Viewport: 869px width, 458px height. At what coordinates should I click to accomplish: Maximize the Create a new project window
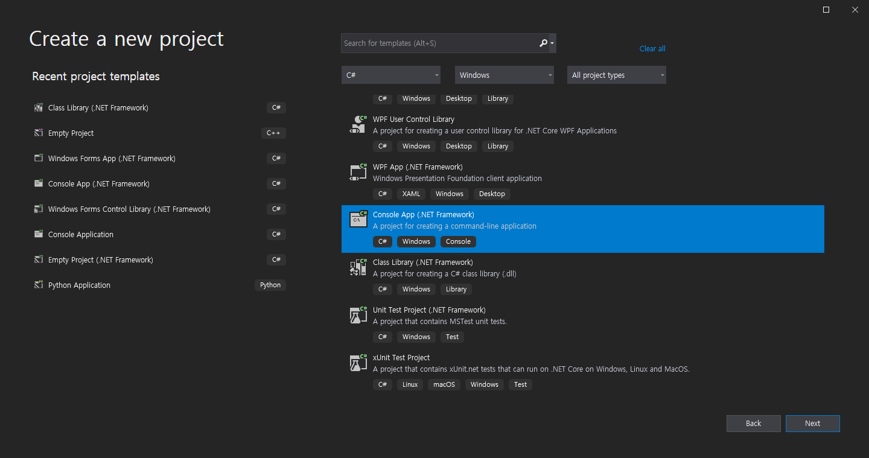point(826,10)
